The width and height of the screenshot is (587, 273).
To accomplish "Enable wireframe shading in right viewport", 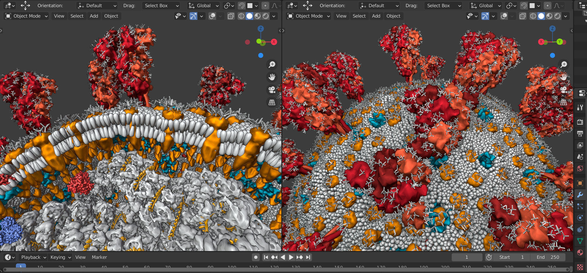I will (533, 16).
